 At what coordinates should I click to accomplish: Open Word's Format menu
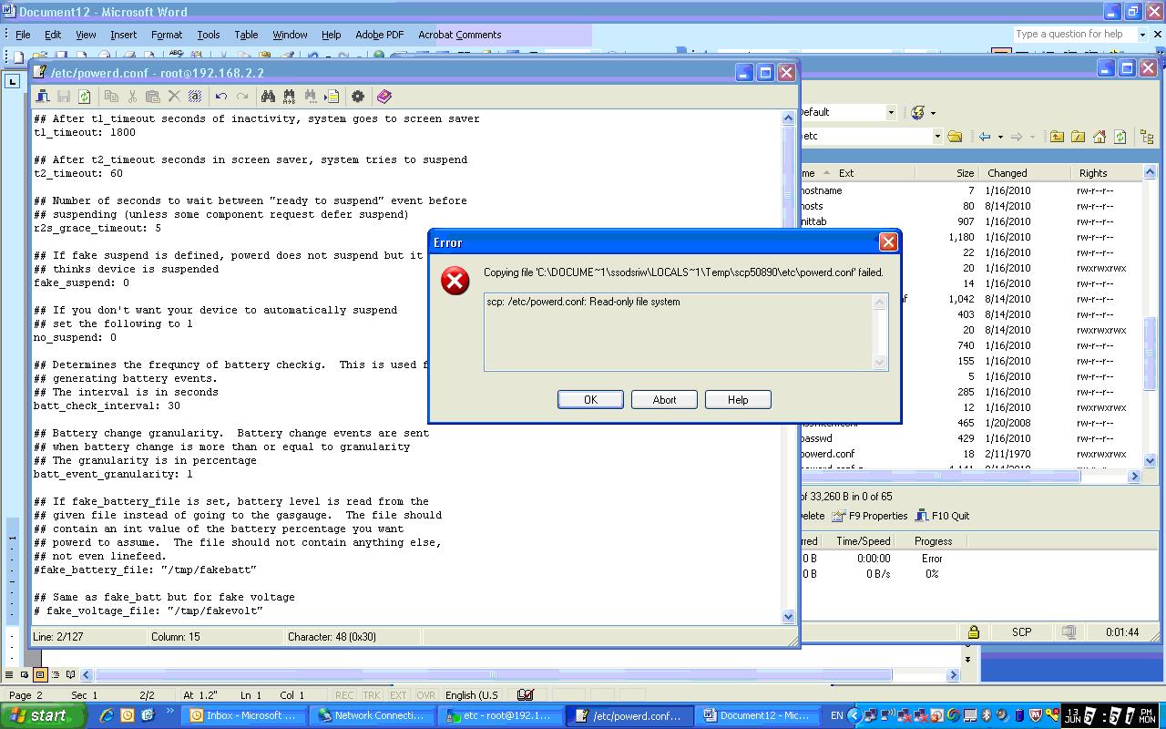click(167, 35)
